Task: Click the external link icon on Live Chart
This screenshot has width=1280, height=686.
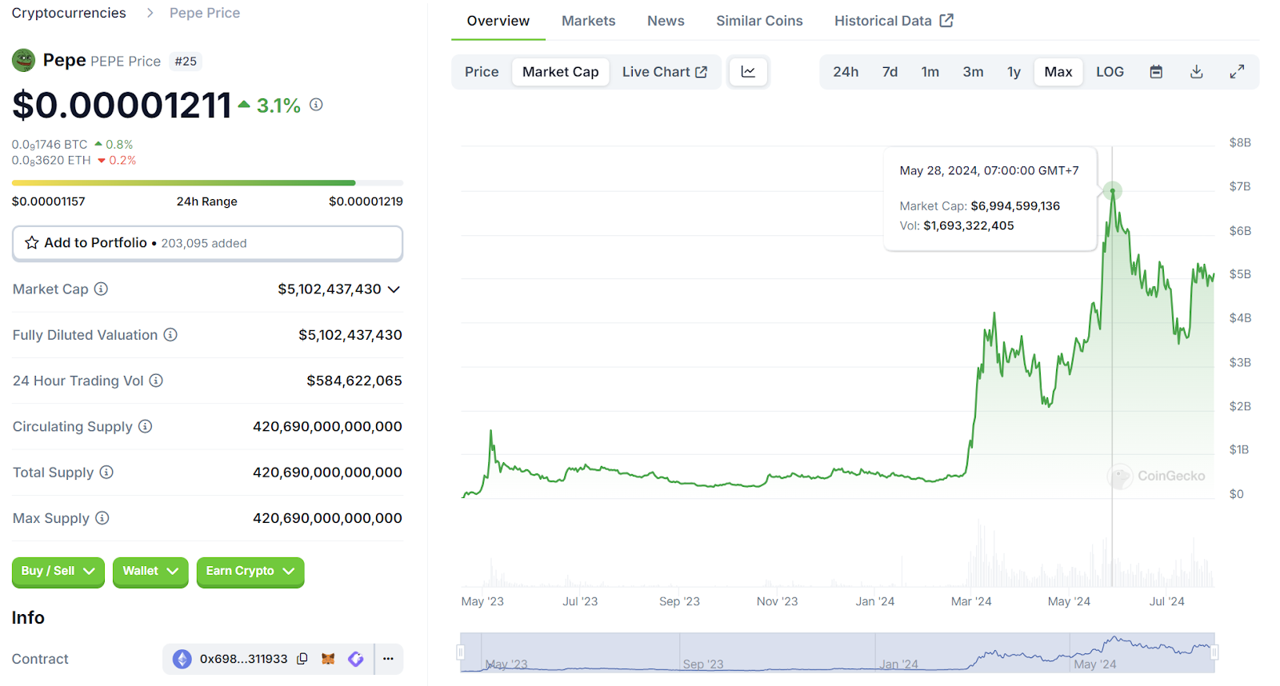Action: point(702,72)
